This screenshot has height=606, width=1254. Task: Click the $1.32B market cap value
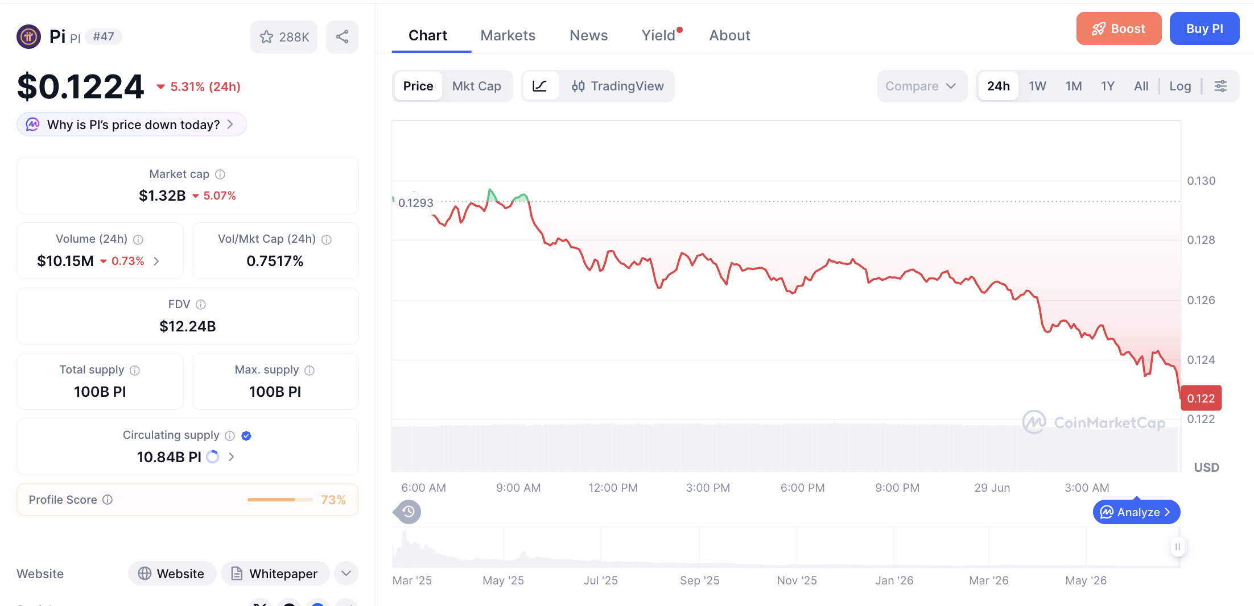pos(162,196)
